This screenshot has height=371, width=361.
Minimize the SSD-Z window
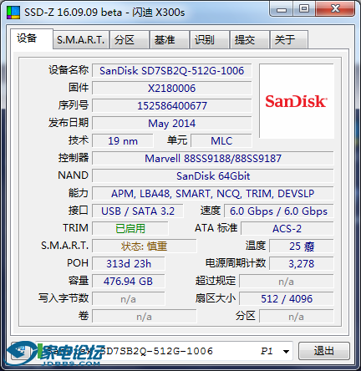coord(282,9)
